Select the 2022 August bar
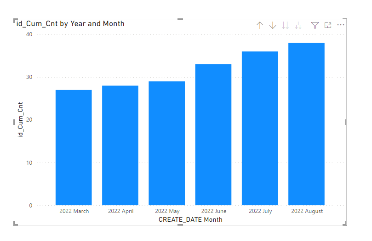The width and height of the screenshot is (372, 241). pos(306,124)
